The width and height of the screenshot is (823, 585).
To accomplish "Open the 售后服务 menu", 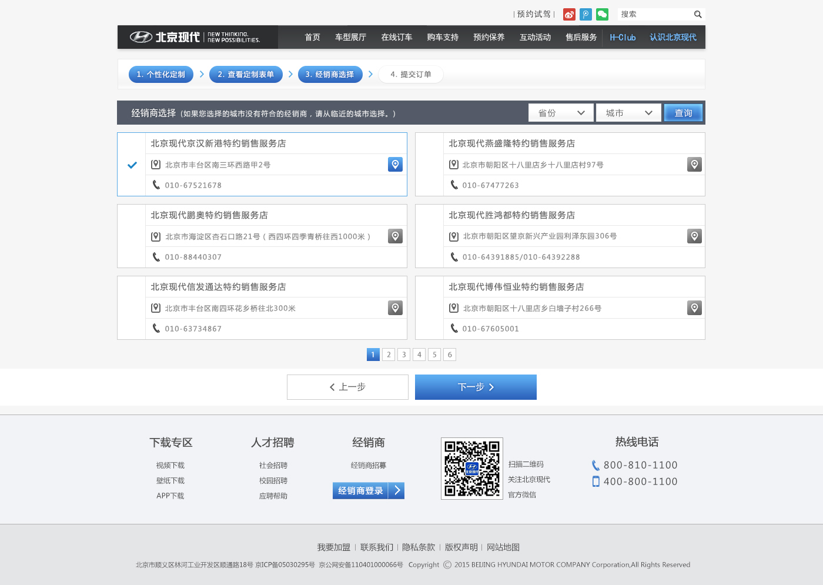I will pyautogui.click(x=581, y=37).
